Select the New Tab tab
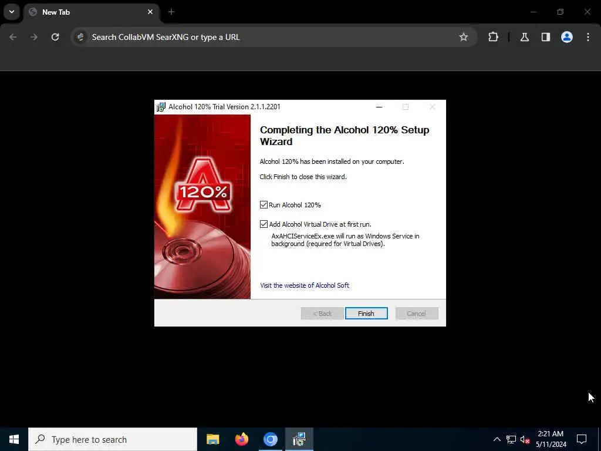The width and height of the screenshot is (601, 451). click(x=92, y=12)
